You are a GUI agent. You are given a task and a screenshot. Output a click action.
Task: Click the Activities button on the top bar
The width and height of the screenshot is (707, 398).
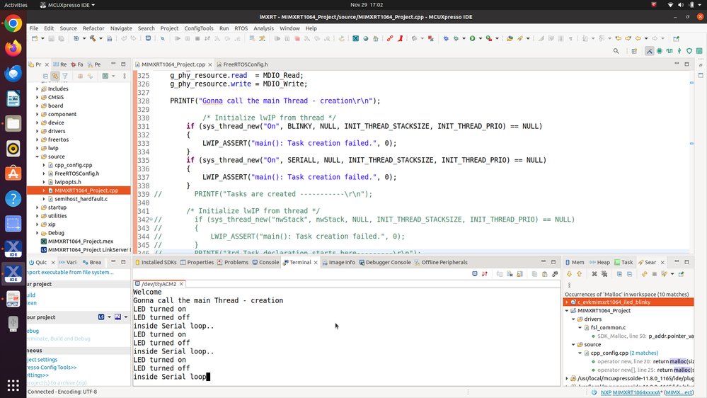(x=16, y=5)
